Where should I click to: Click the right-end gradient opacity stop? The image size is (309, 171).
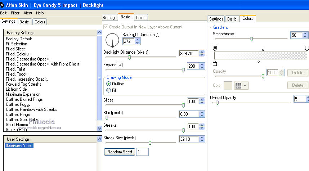coord(307,48)
